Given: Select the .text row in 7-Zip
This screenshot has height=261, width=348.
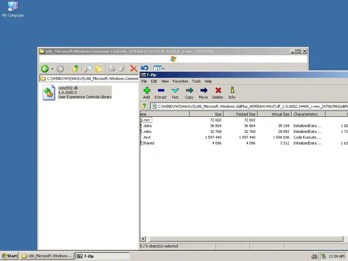Looking at the screenshot, I should point(244,137).
